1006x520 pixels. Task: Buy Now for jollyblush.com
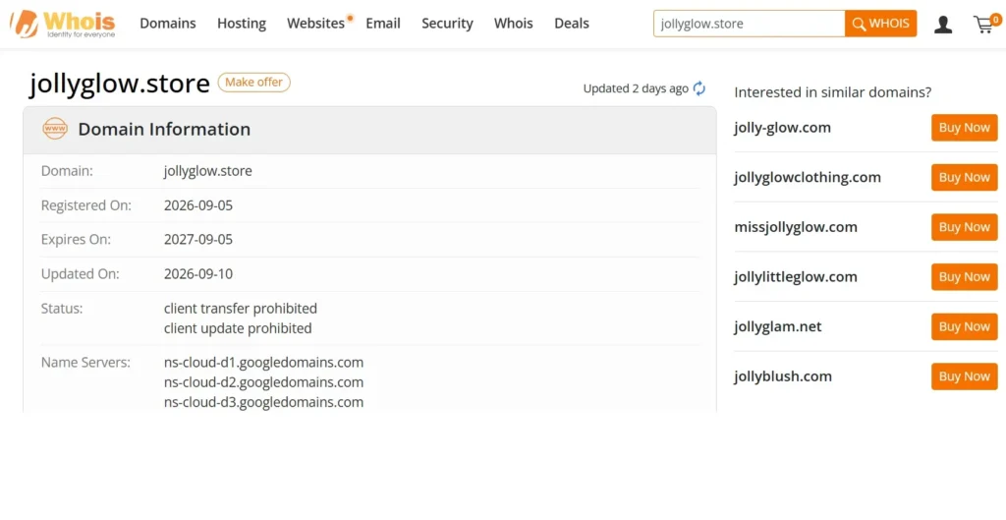[965, 376]
